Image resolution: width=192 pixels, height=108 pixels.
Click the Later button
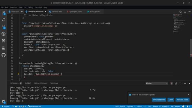click(x=171, y=100)
